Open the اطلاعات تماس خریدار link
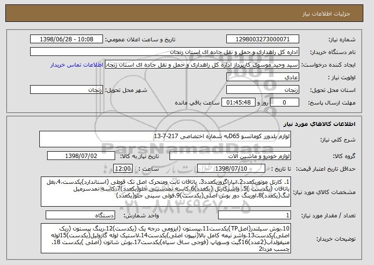The height and width of the screenshot is (265, 374). tap(77, 65)
